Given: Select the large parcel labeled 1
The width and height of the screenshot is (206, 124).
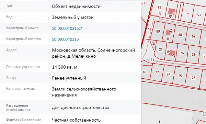Looking at the screenshot, I should tap(159, 122).
